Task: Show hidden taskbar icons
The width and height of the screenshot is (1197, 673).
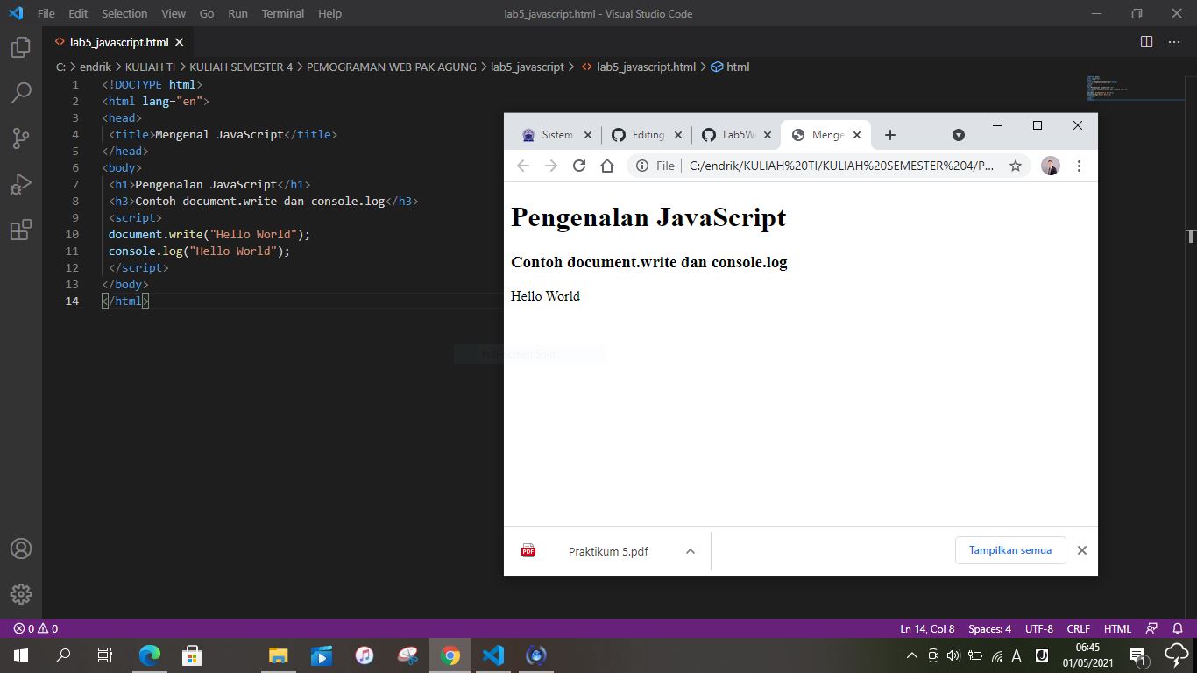Action: point(911,655)
